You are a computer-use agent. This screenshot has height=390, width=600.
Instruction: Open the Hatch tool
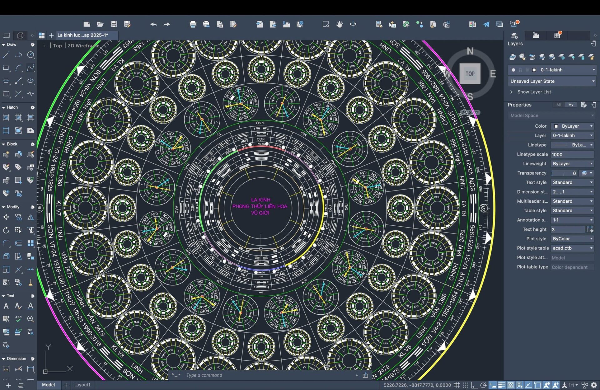(x=6, y=118)
